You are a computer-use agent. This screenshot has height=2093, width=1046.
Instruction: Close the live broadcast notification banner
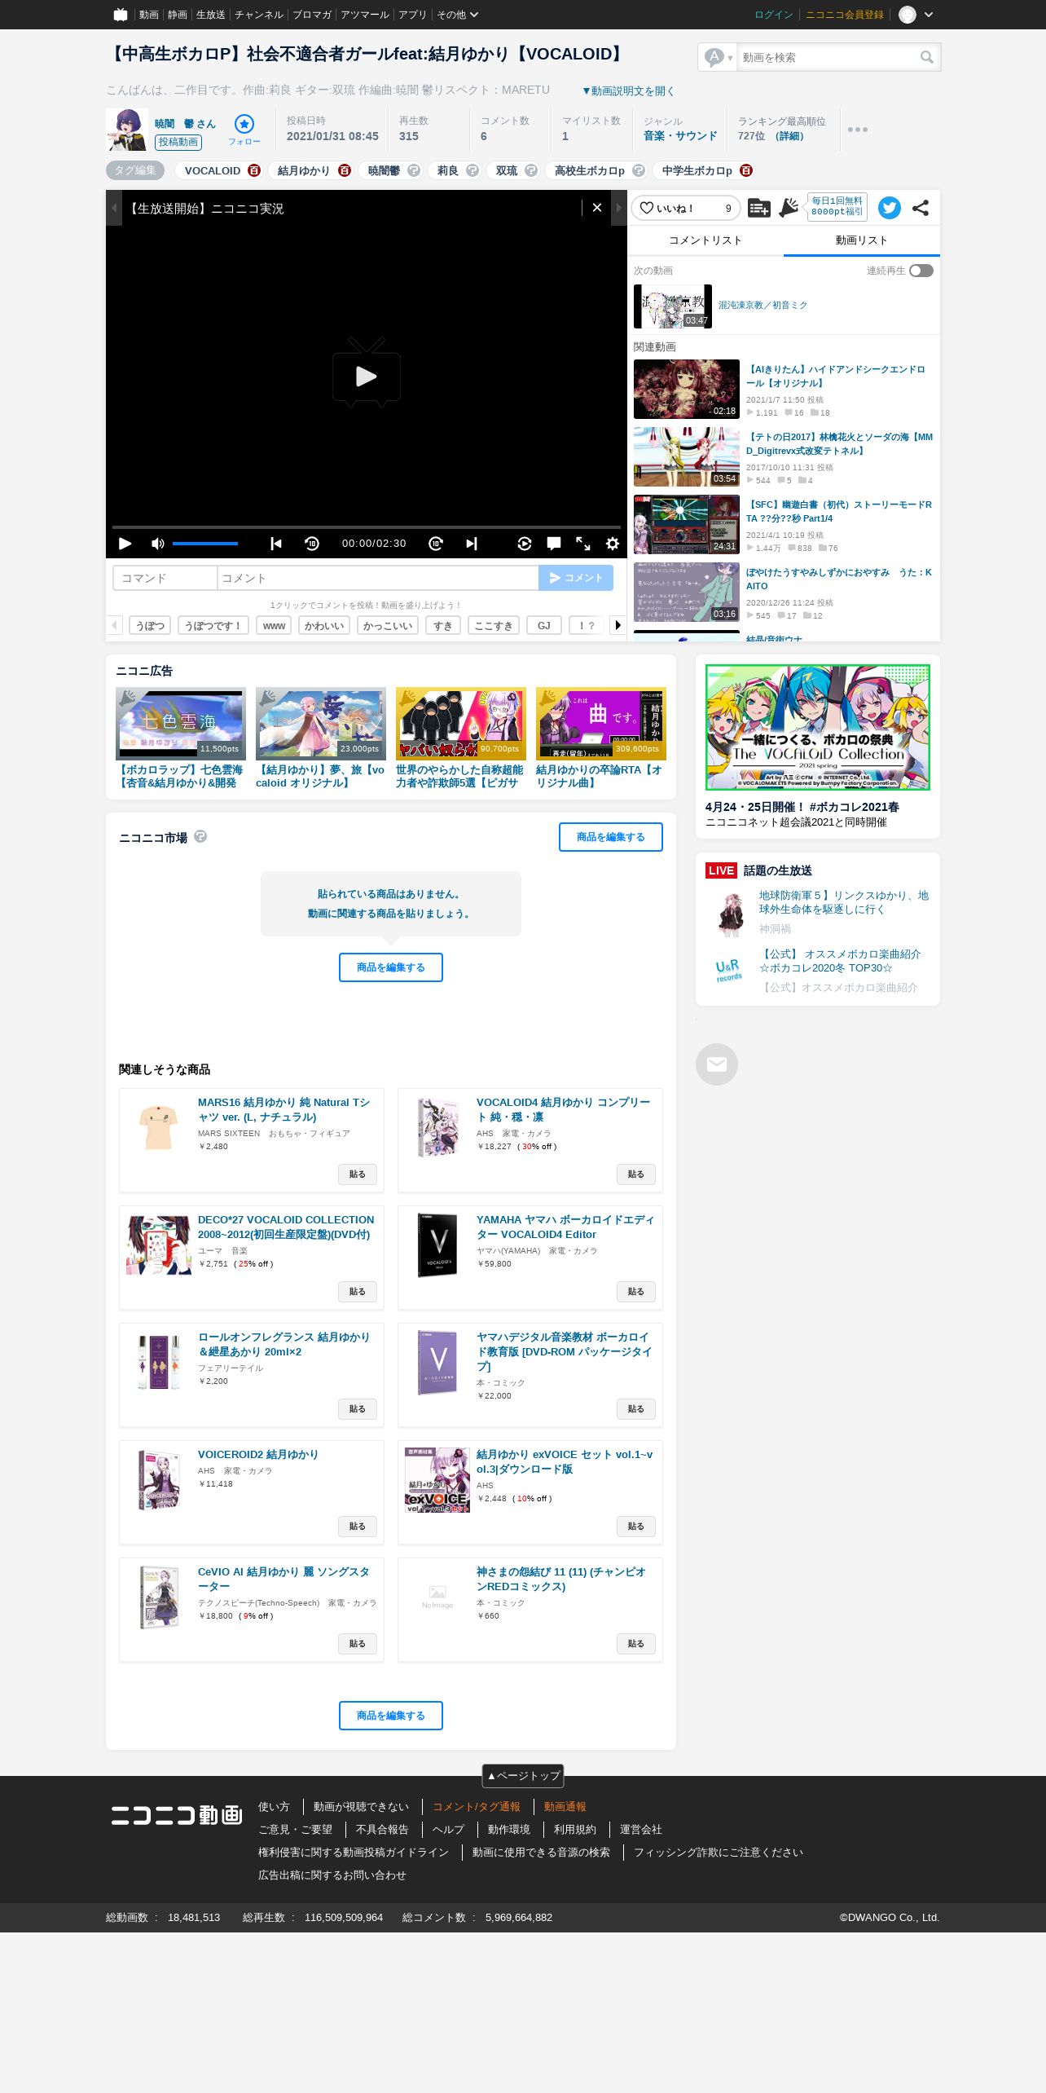[x=597, y=208]
